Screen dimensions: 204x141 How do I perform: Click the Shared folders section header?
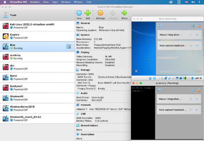89,125
